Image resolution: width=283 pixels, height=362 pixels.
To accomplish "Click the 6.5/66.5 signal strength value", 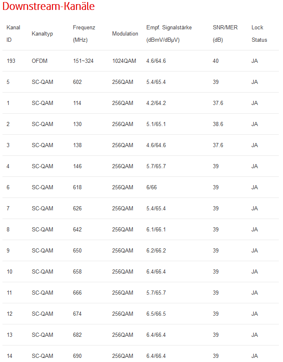I will click(156, 314).
